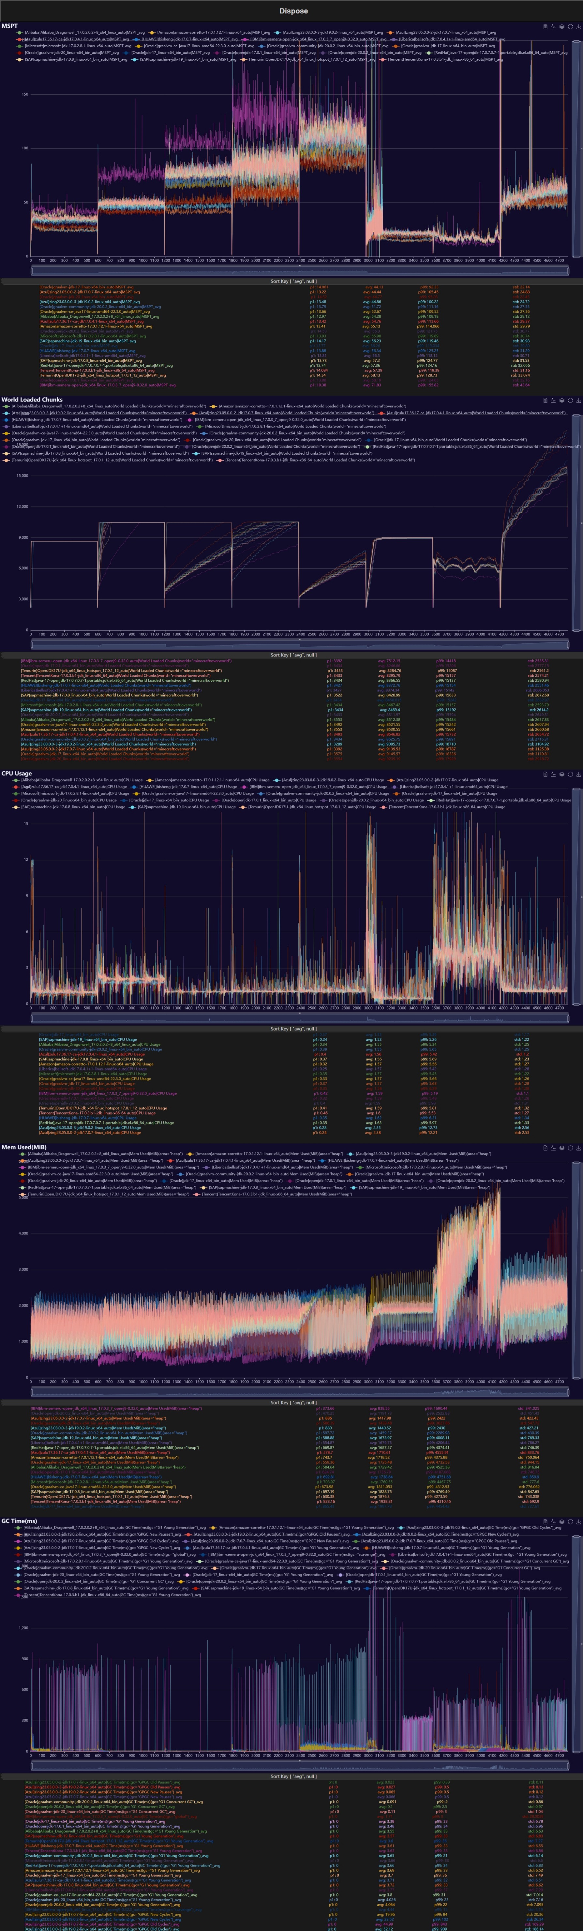
Task: Restore the Mem Used(MiB) chart
Action: [570, 1148]
